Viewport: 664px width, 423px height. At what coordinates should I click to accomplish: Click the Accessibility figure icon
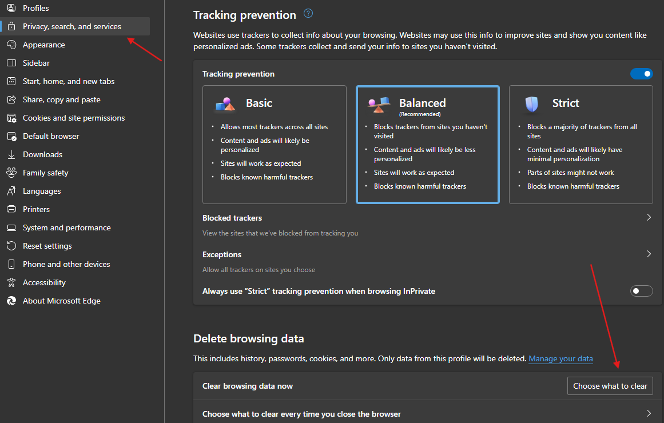coord(11,282)
